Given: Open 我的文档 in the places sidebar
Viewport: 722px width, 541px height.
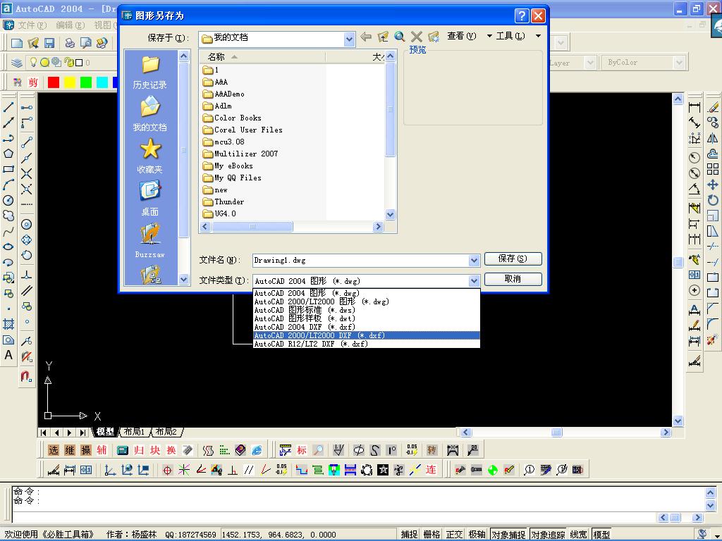Looking at the screenshot, I should (150, 114).
